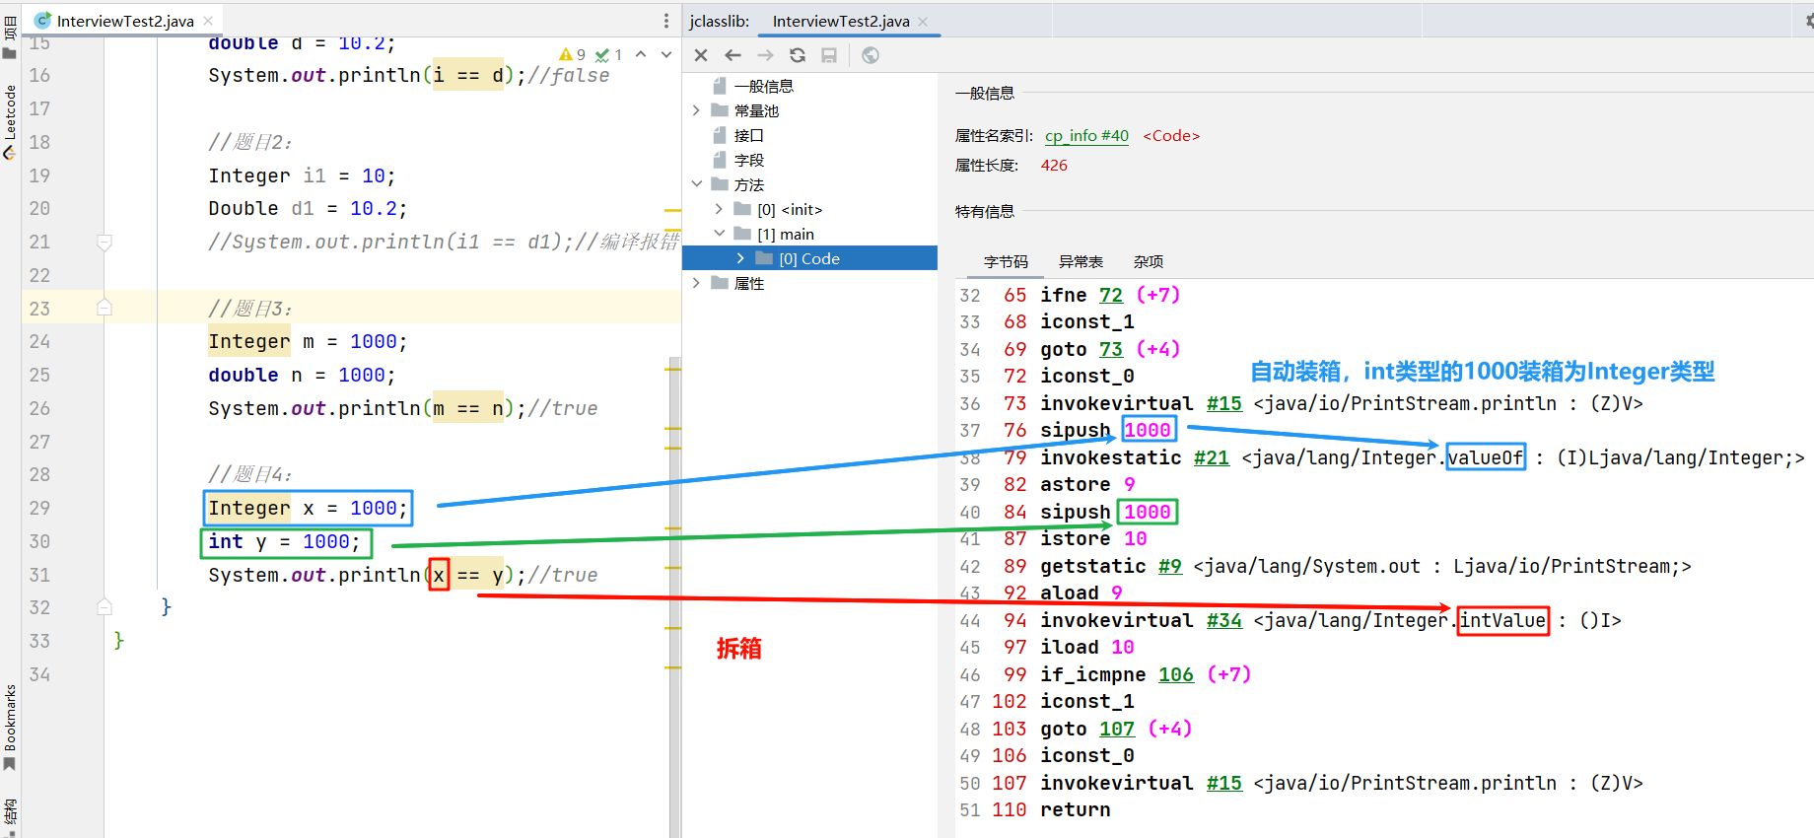The image size is (1814, 838).
Task: Click the editor vertical scrollbar
Action: [x=674, y=596]
